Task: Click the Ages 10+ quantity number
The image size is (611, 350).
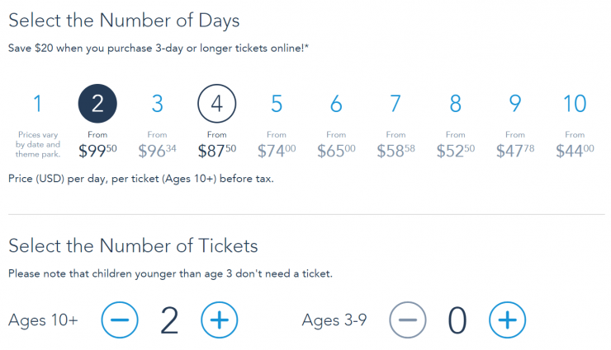Action: click(x=169, y=320)
